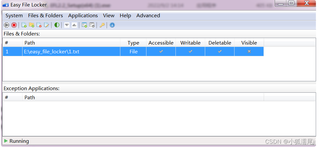Click the Deletable column header
Screen dimensions: 319x148
(220, 43)
